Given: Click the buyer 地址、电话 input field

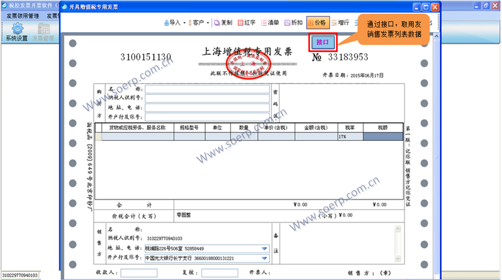Looking at the screenshot, I should pyautogui.click(x=207, y=108).
